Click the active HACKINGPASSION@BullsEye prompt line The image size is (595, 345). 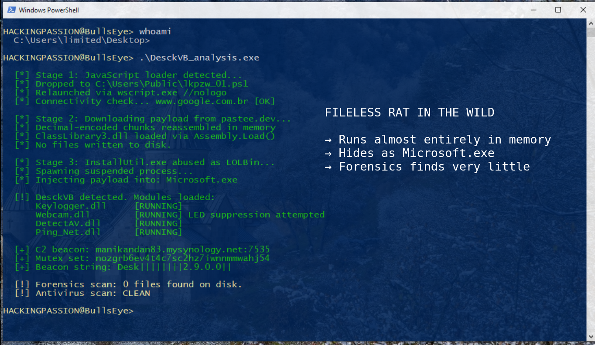(68, 311)
